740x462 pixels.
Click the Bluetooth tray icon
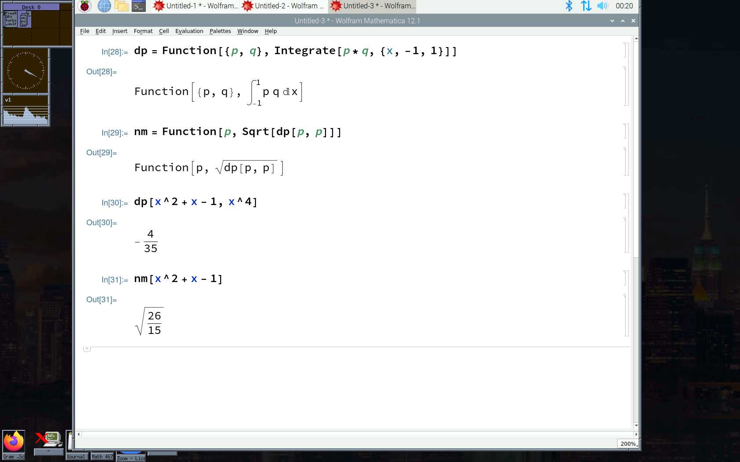pyautogui.click(x=569, y=6)
